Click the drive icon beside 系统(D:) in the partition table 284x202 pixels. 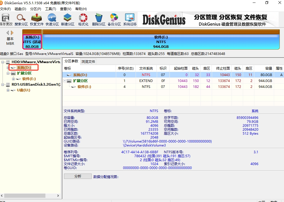click(69, 75)
